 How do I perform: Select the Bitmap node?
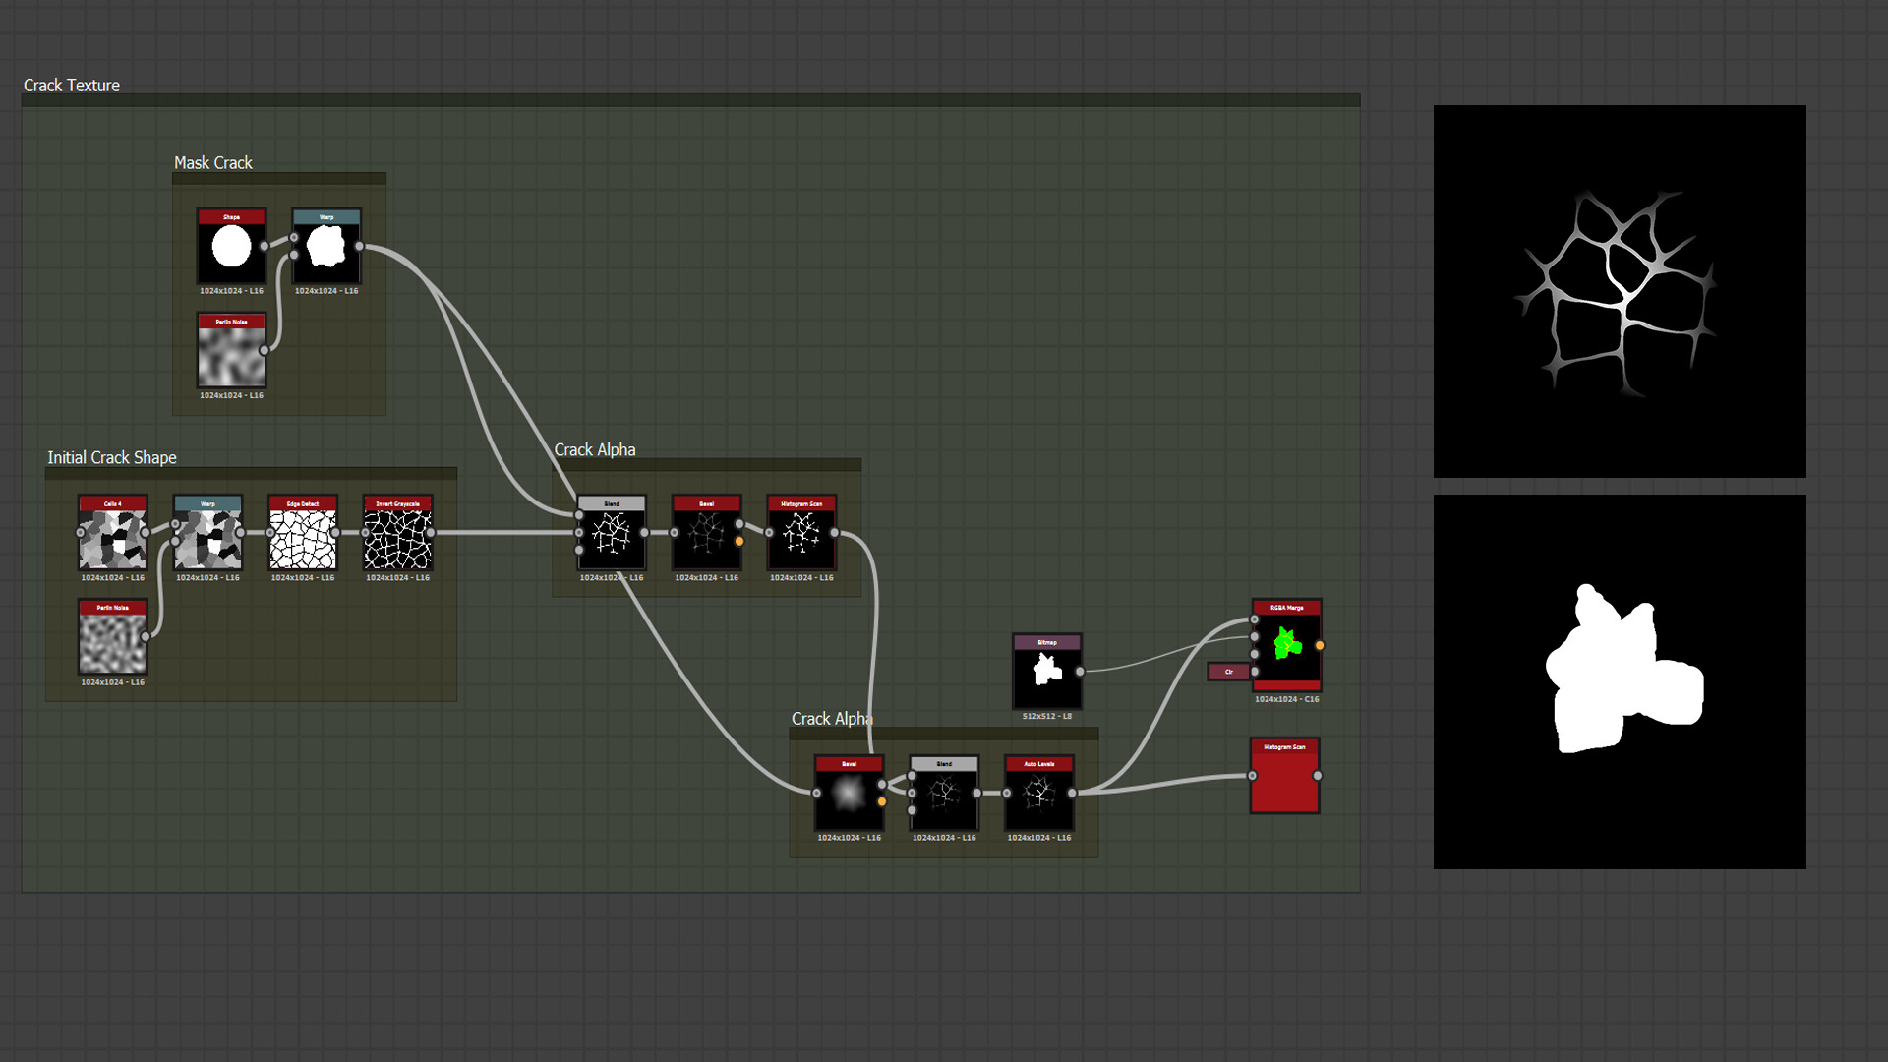[x=1046, y=672]
